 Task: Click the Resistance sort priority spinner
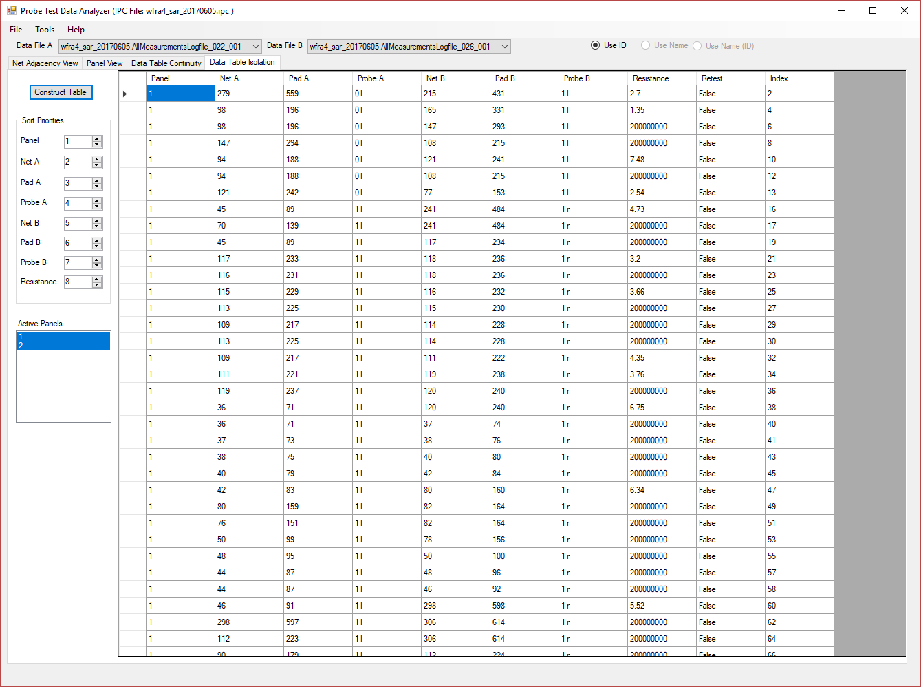point(97,282)
